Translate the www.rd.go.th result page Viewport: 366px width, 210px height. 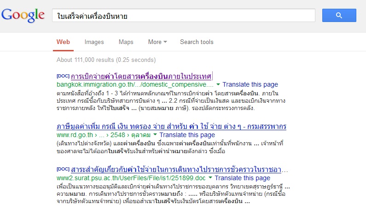(187, 135)
